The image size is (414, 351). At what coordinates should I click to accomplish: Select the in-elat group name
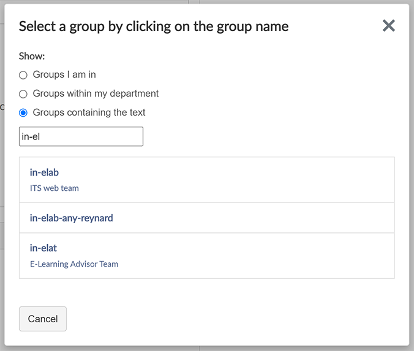pos(43,248)
